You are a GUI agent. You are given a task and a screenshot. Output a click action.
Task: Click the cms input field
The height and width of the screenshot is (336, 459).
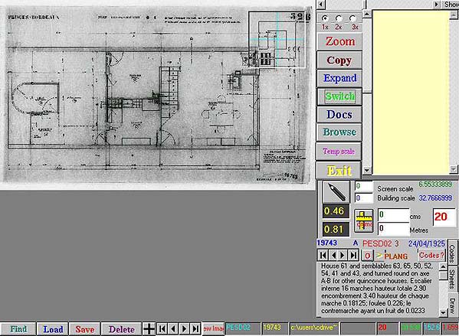coord(393,215)
